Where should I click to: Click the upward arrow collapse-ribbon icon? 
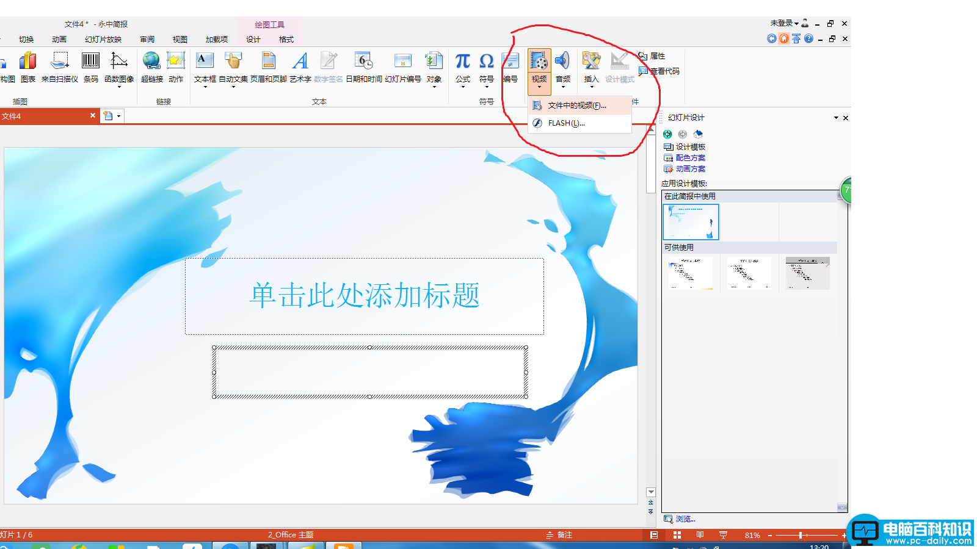[x=796, y=38]
